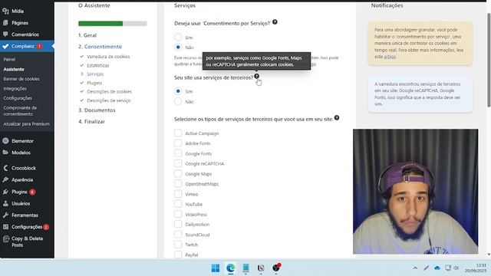Check the Twitch checkbox
The image size is (491, 276).
(178, 245)
